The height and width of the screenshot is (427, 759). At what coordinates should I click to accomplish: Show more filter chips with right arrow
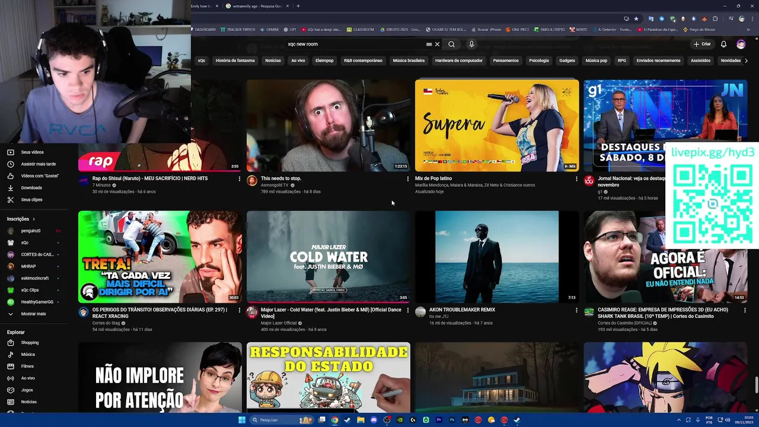click(x=746, y=60)
